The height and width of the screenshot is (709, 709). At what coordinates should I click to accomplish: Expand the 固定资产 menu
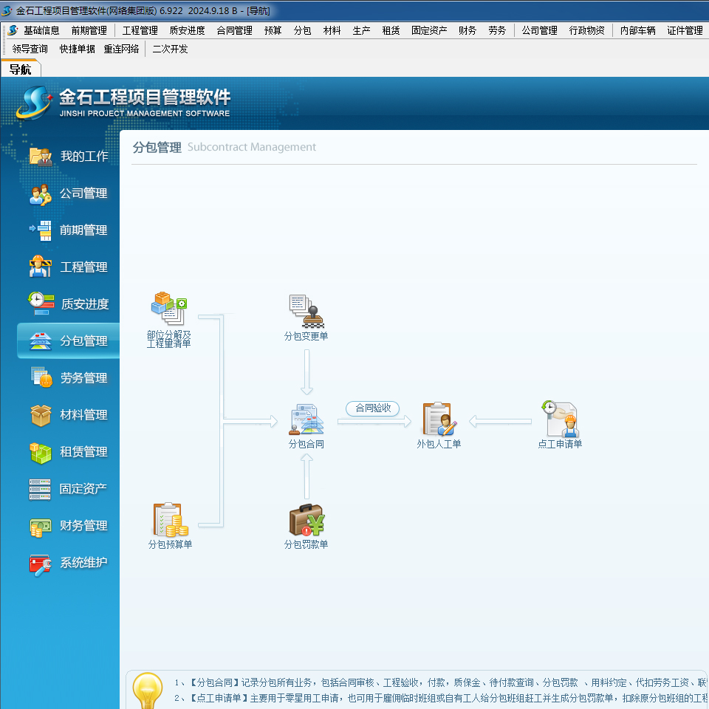coord(429,30)
